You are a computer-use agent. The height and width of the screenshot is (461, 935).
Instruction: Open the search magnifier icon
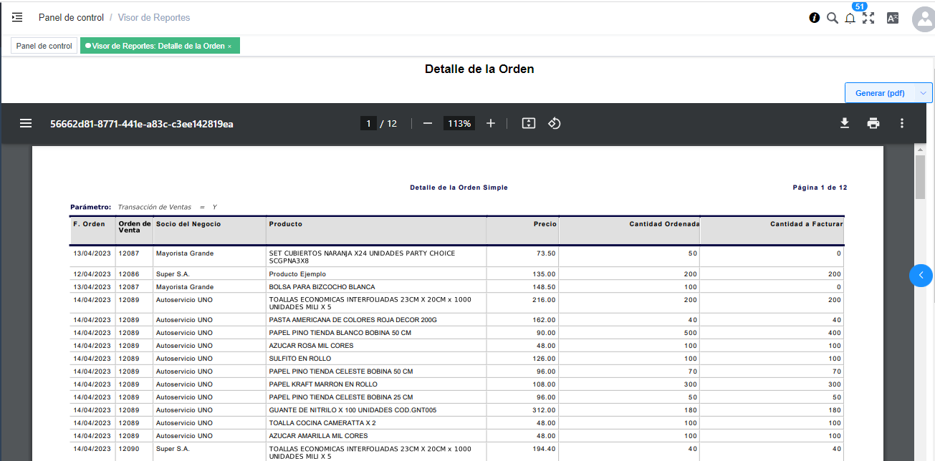(832, 18)
